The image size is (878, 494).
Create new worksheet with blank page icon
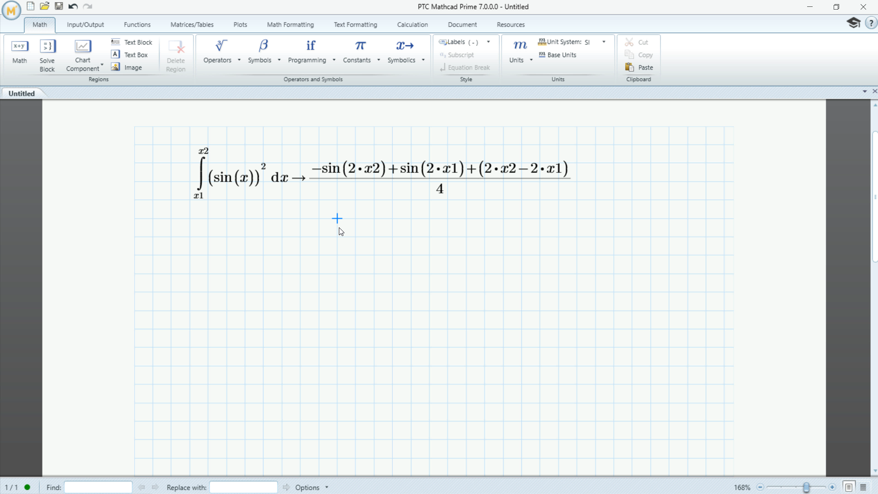[31, 6]
